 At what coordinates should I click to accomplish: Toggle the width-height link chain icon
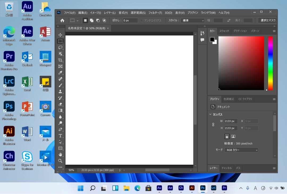pos(213,124)
